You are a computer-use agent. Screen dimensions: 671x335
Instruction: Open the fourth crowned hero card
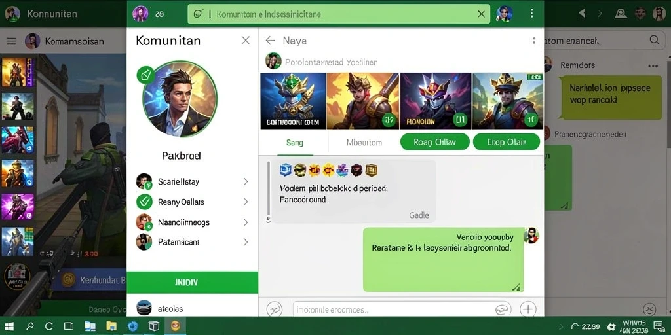(x=508, y=101)
